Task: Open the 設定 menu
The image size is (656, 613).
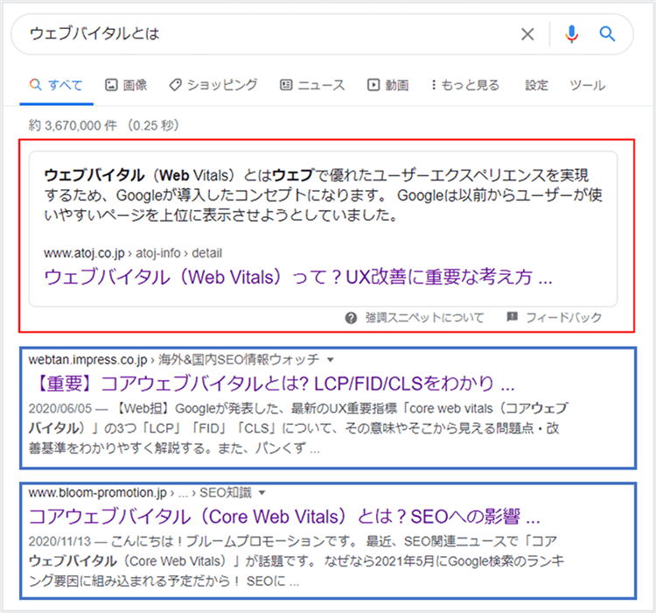Action: (536, 85)
